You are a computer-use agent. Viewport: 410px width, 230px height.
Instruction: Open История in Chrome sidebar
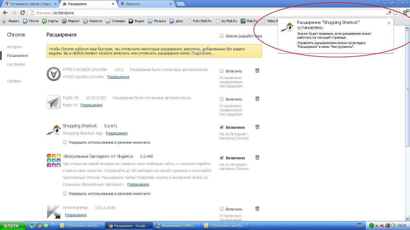coord(14,47)
